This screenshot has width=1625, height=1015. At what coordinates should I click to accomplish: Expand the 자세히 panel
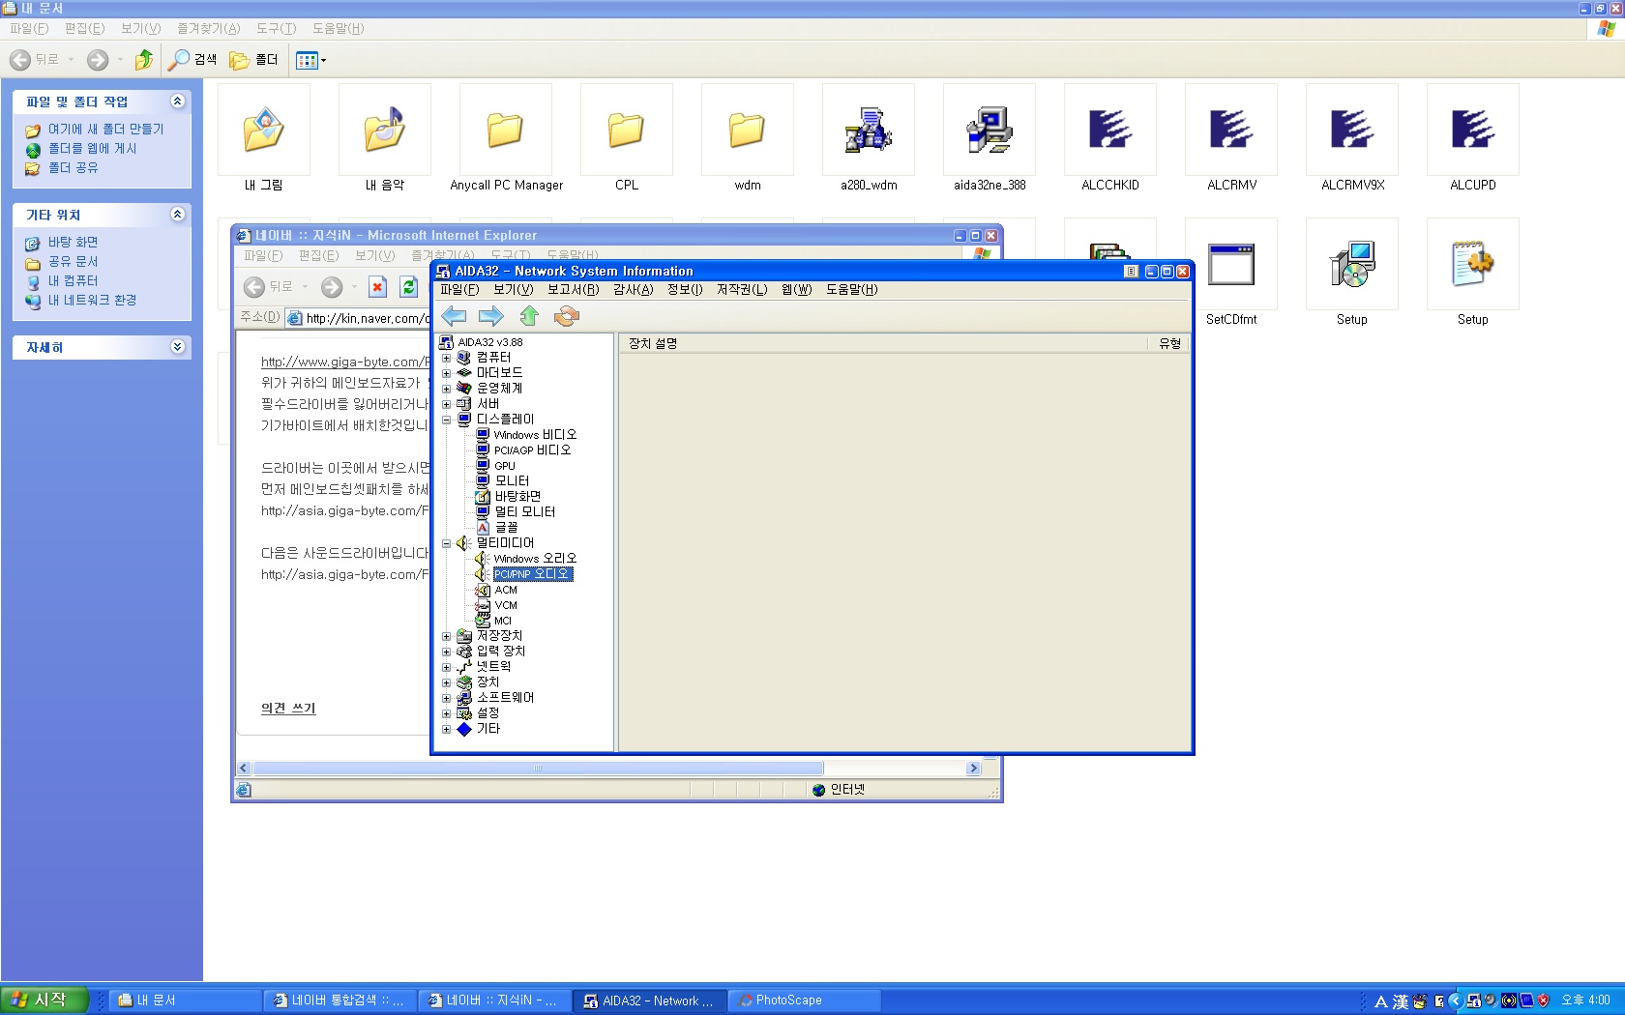point(177,347)
